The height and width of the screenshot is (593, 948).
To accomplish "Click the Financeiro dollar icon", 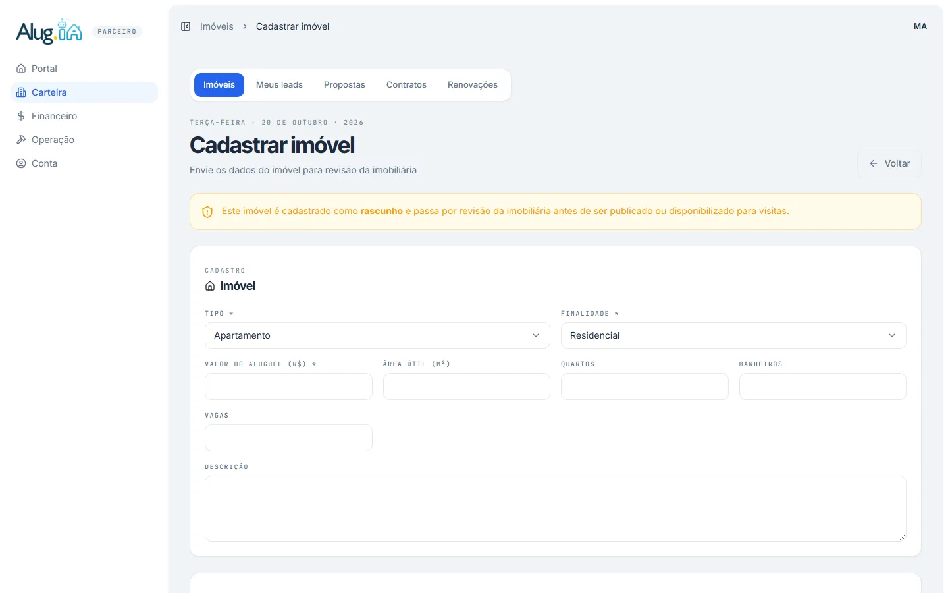I will [21, 116].
